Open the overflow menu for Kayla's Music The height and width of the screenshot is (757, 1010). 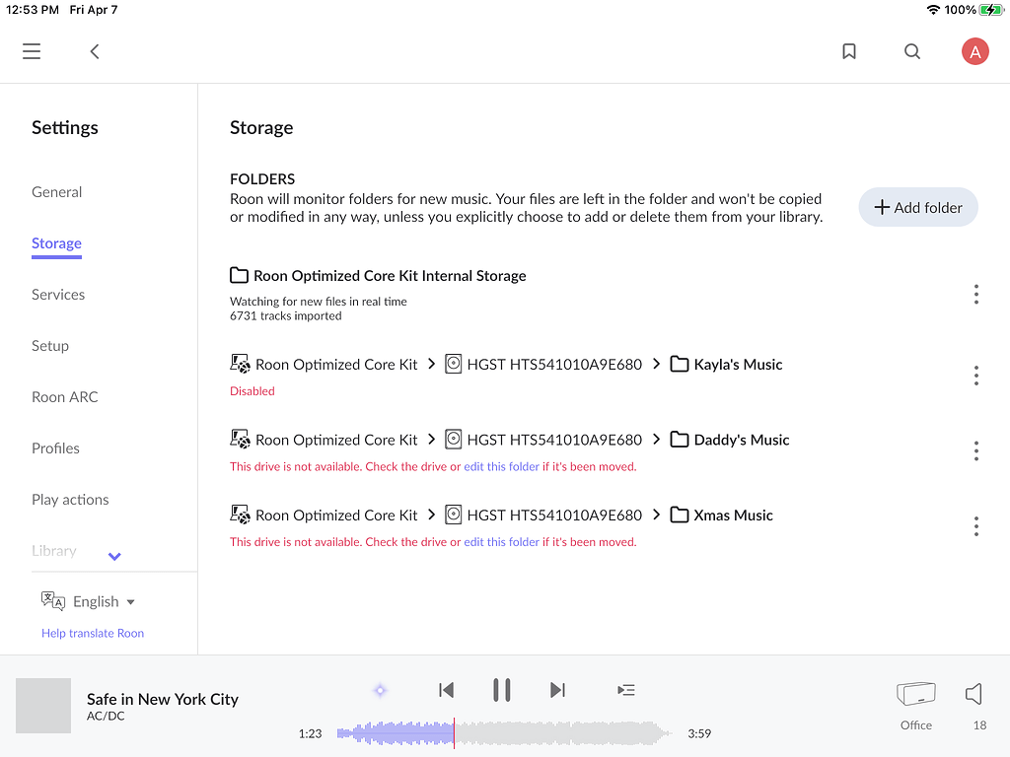click(x=976, y=376)
